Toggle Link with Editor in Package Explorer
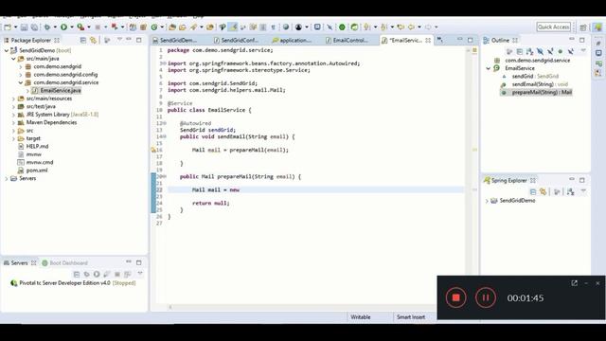The height and width of the screenshot is (341, 606). click(x=93, y=40)
